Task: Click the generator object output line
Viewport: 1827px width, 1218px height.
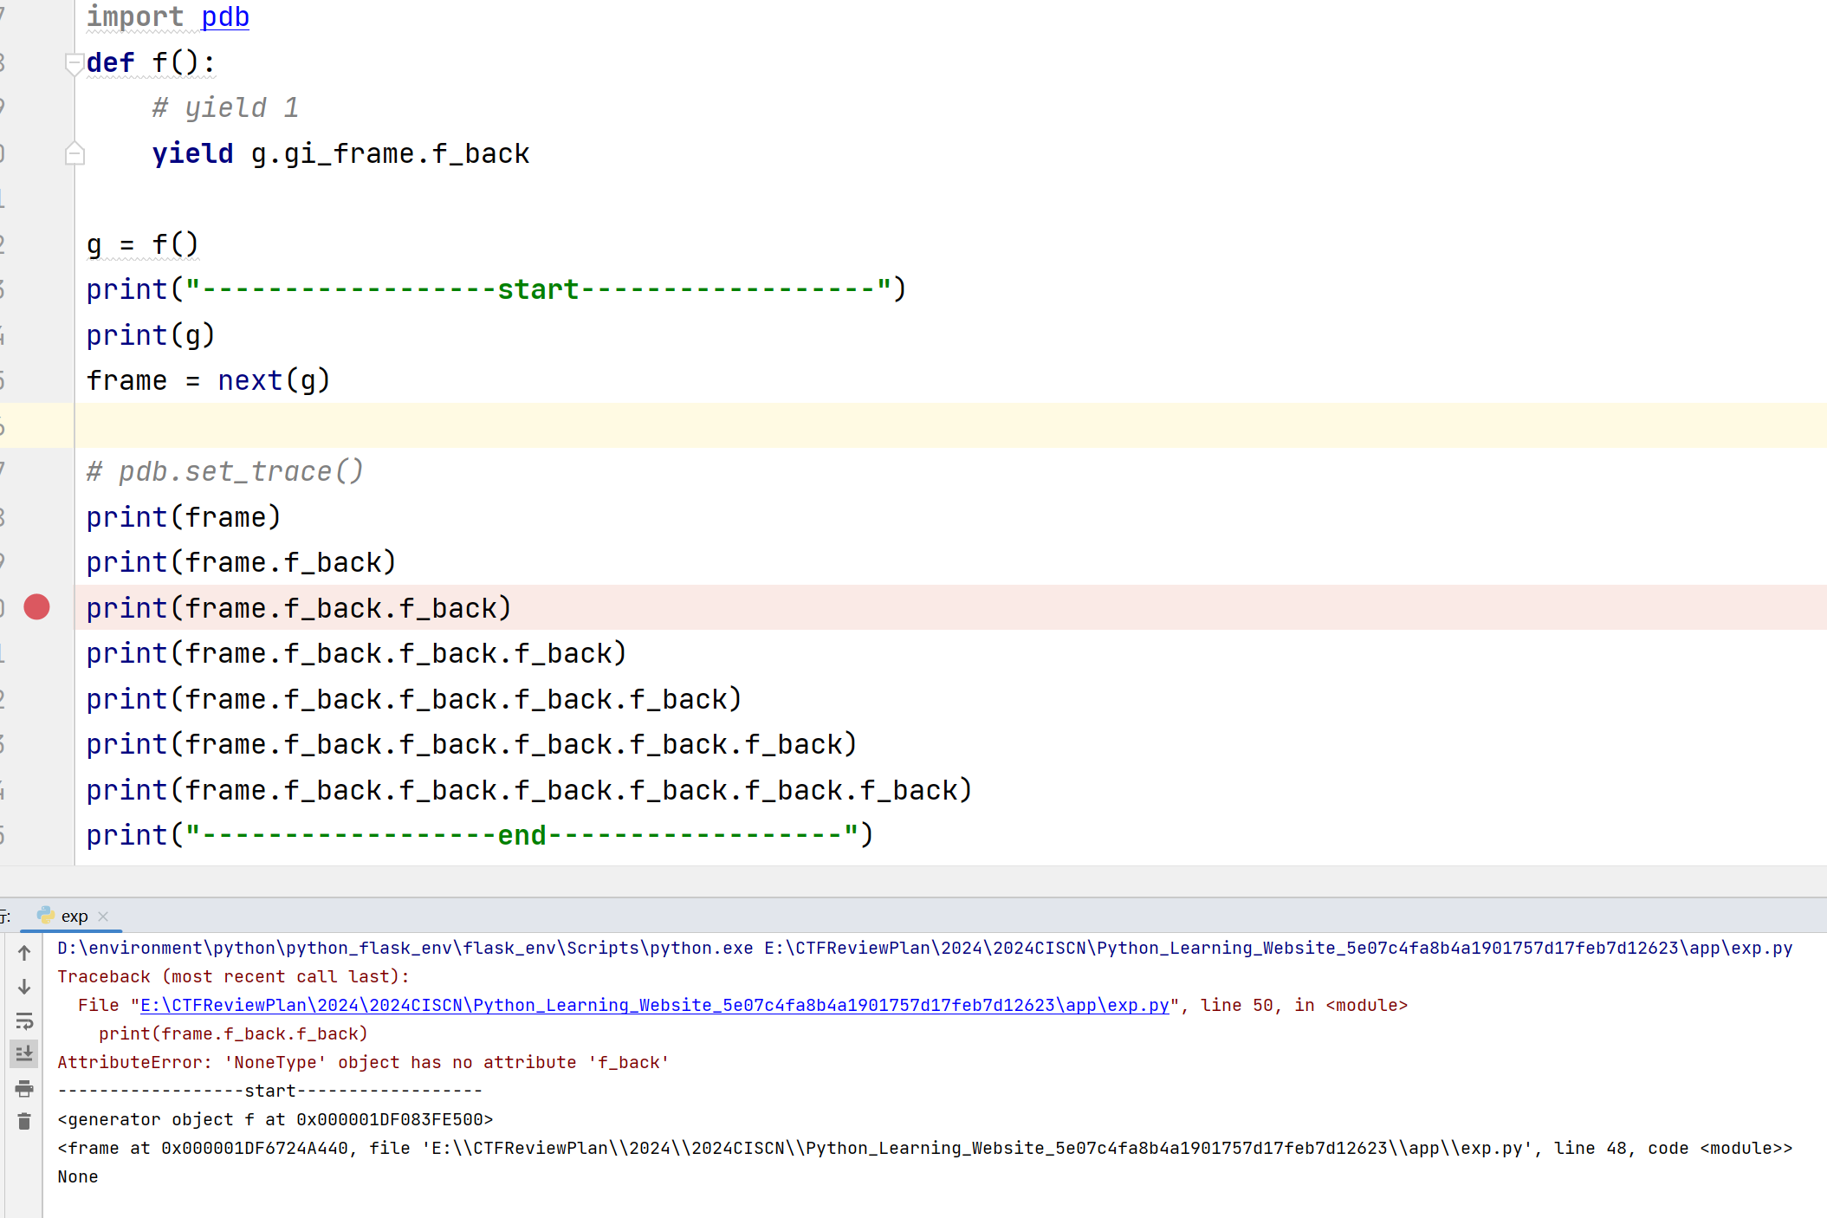Action: 275,1119
